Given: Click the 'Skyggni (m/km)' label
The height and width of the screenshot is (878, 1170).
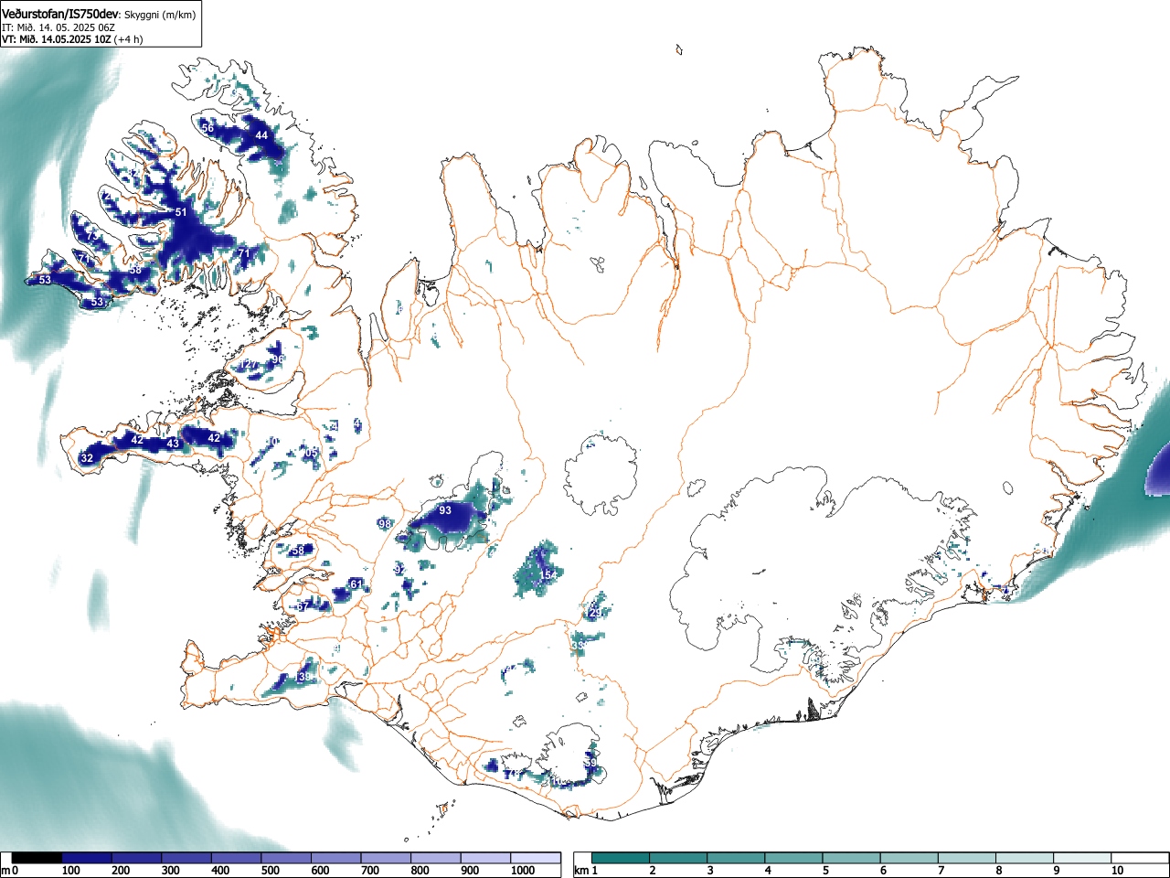Looking at the screenshot, I should pos(160,15).
